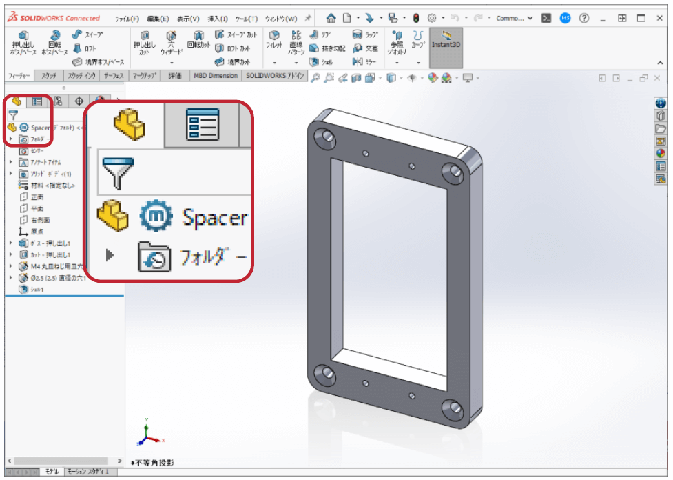Open the 穴ウィザード hole wizard tool
Image resolution: width=673 pixels, height=480 pixels.
click(172, 43)
